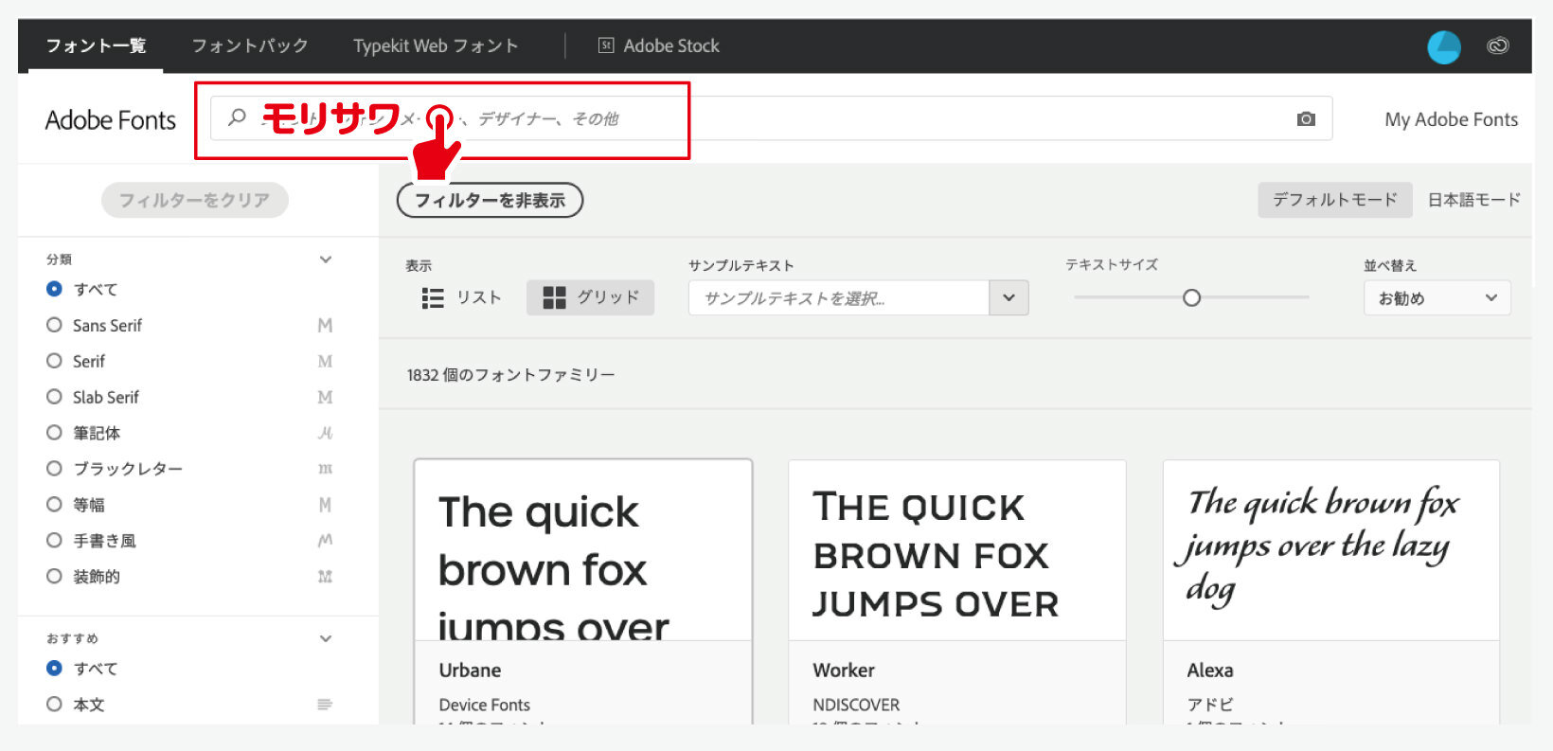The width and height of the screenshot is (1553, 751).
Task: Open the フォント一覧 tab
Action: coord(96,45)
